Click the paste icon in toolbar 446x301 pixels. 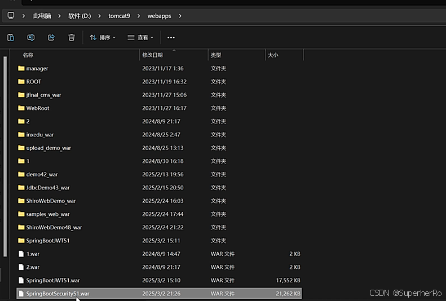[x=11, y=38]
